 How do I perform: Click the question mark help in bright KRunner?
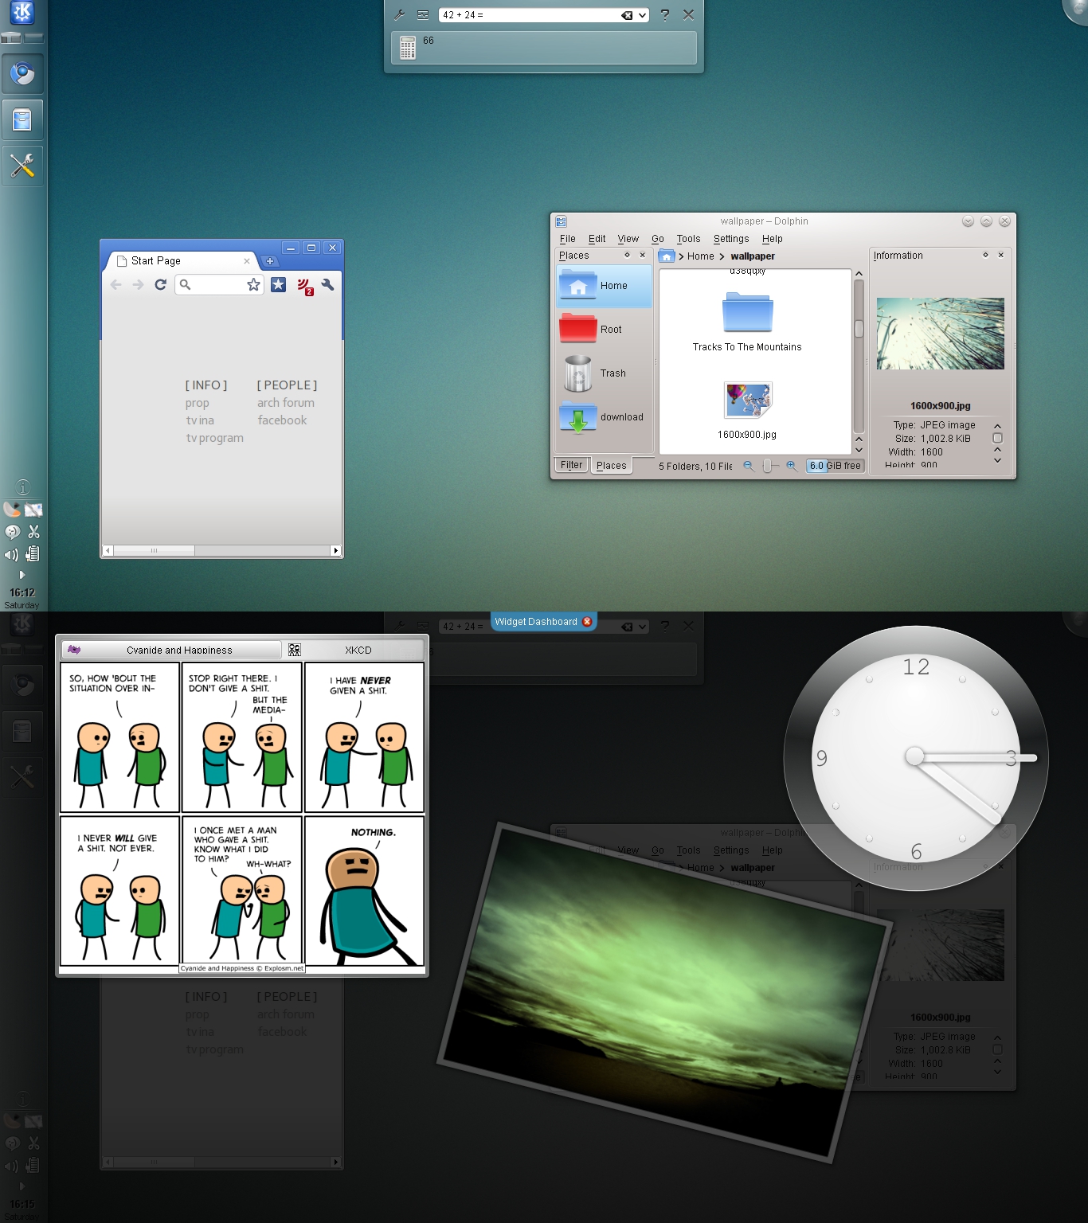point(664,14)
